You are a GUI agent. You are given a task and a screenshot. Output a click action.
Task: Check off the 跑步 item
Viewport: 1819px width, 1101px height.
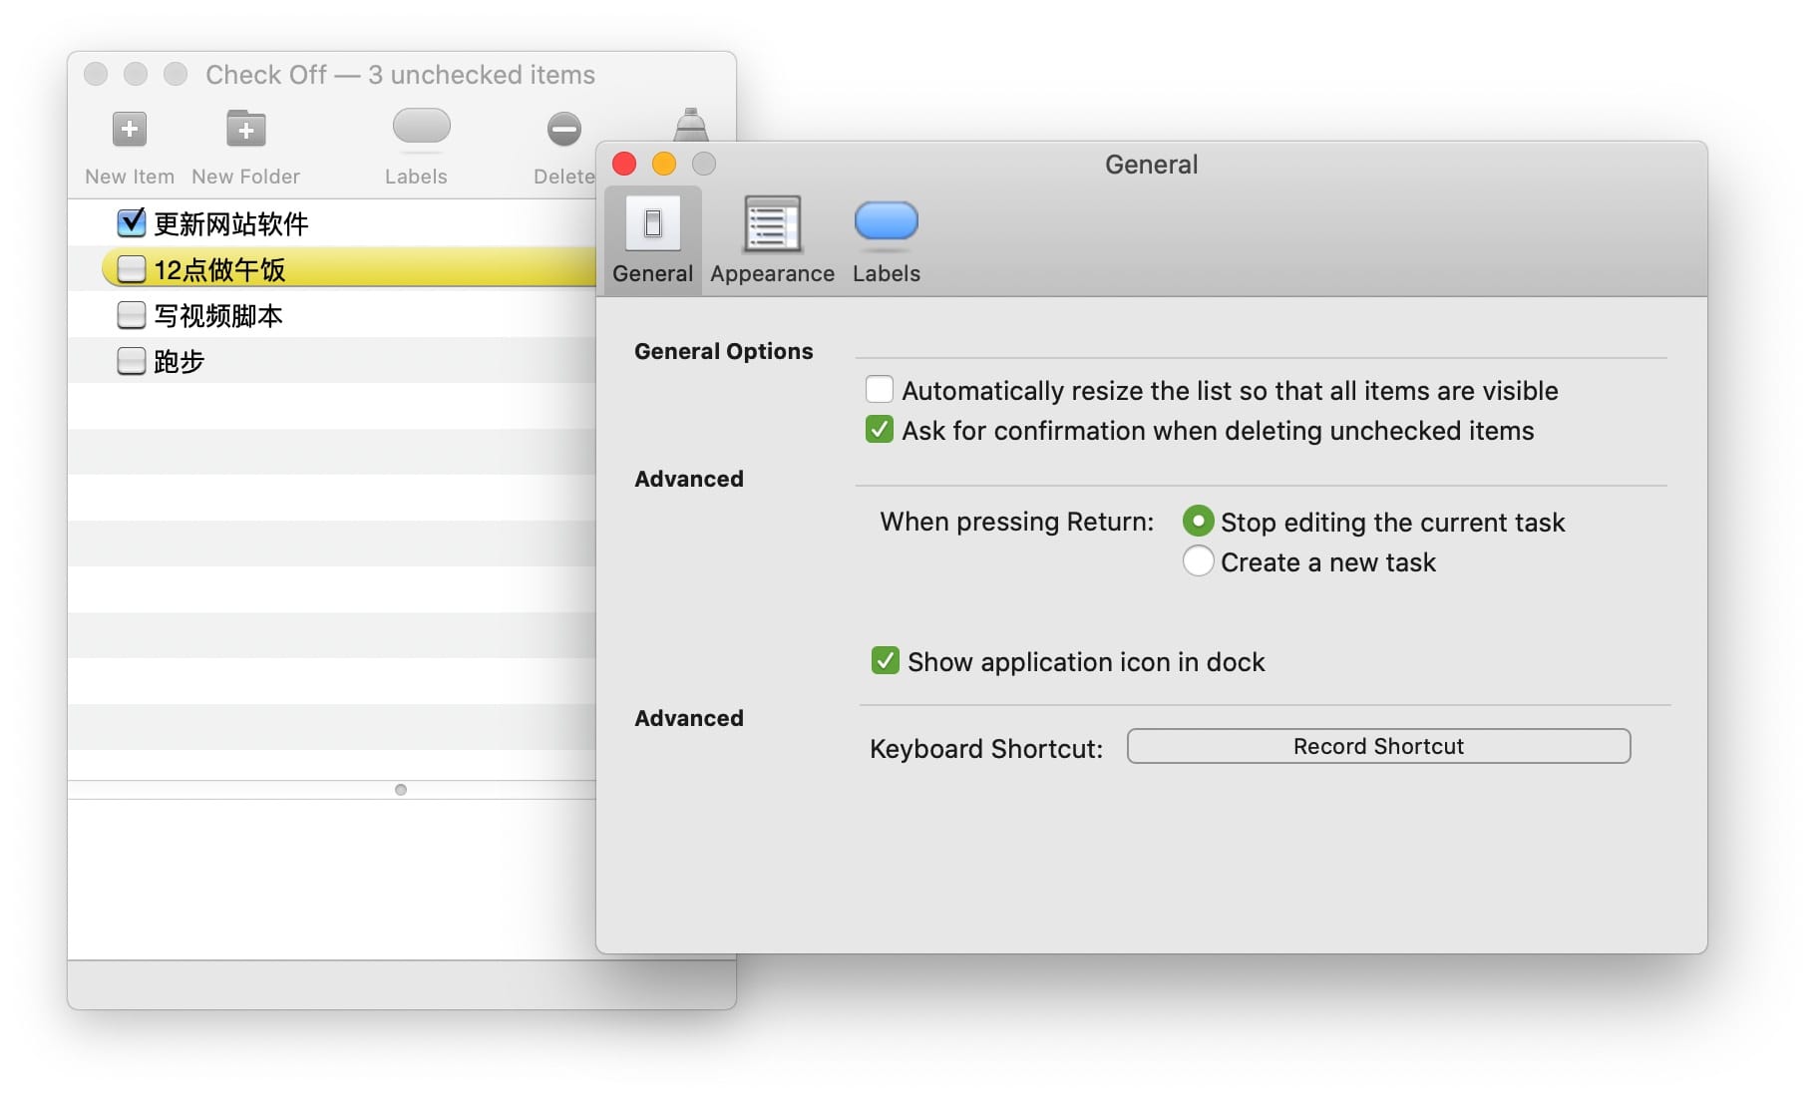click(132, 361)
